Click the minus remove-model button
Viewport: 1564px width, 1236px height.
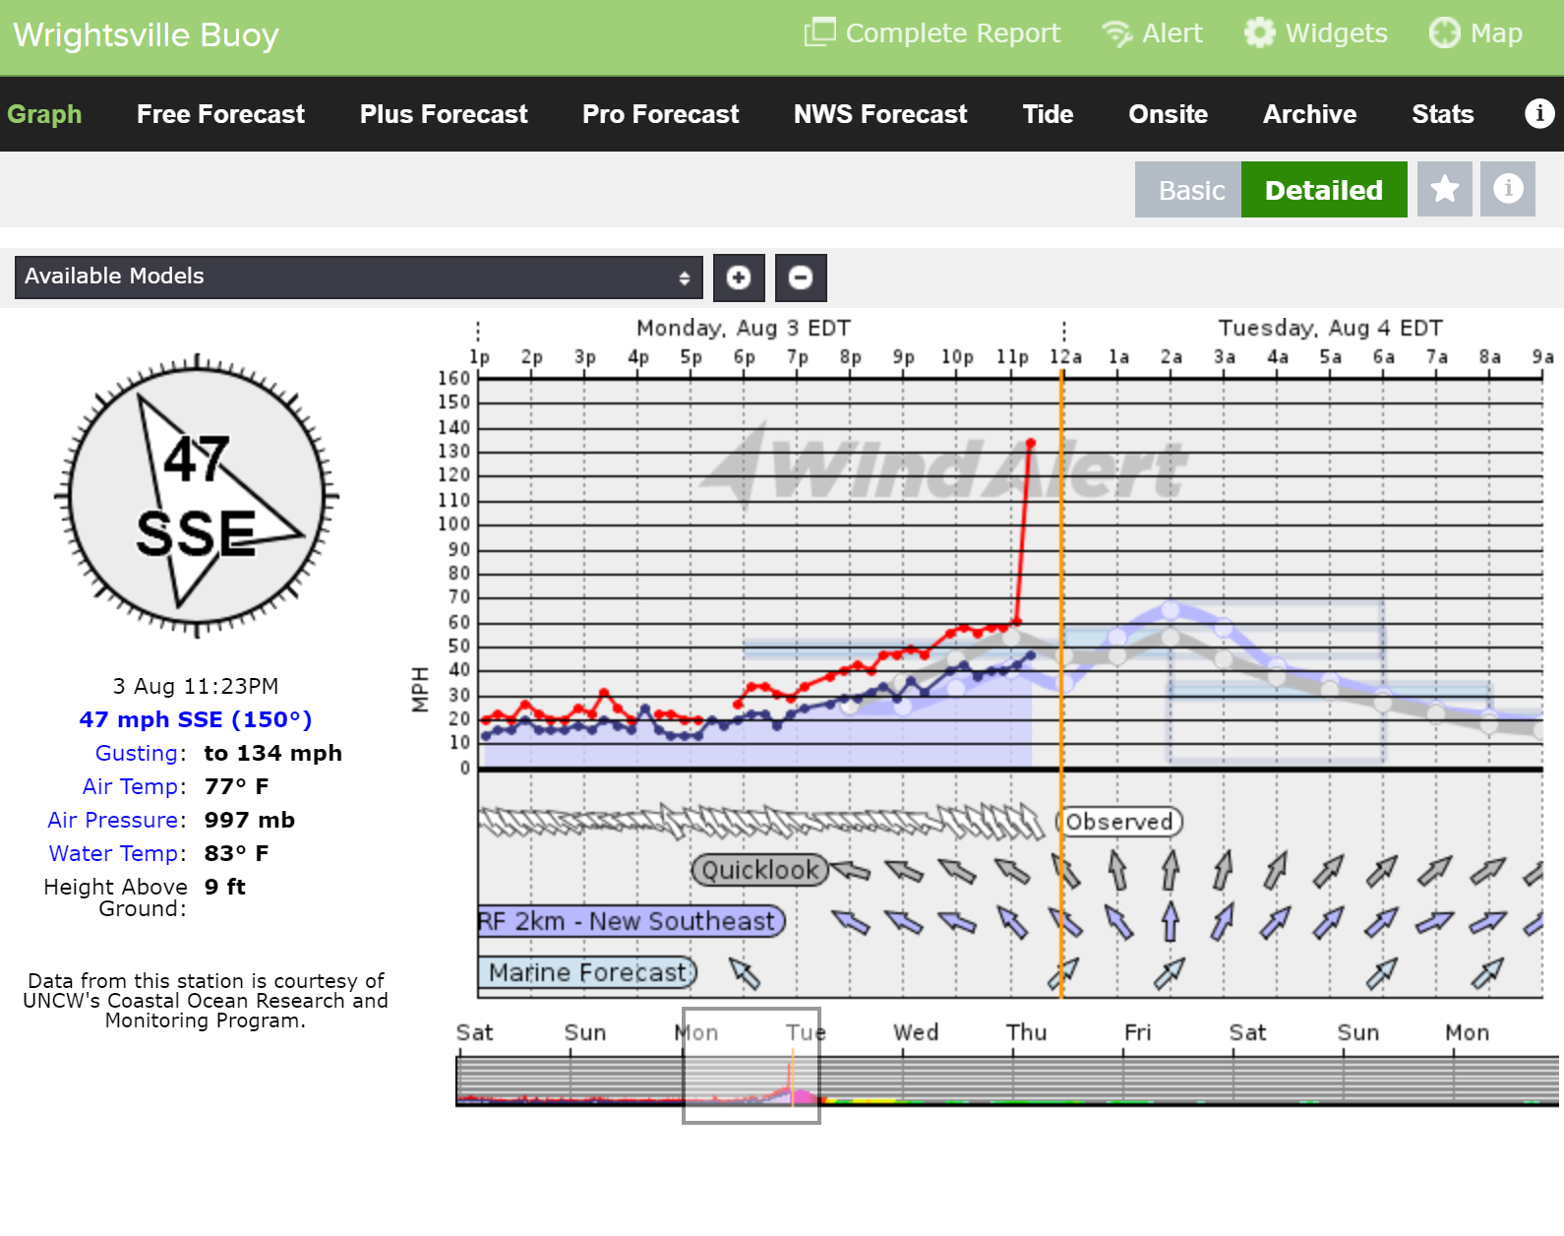(801, 278)
